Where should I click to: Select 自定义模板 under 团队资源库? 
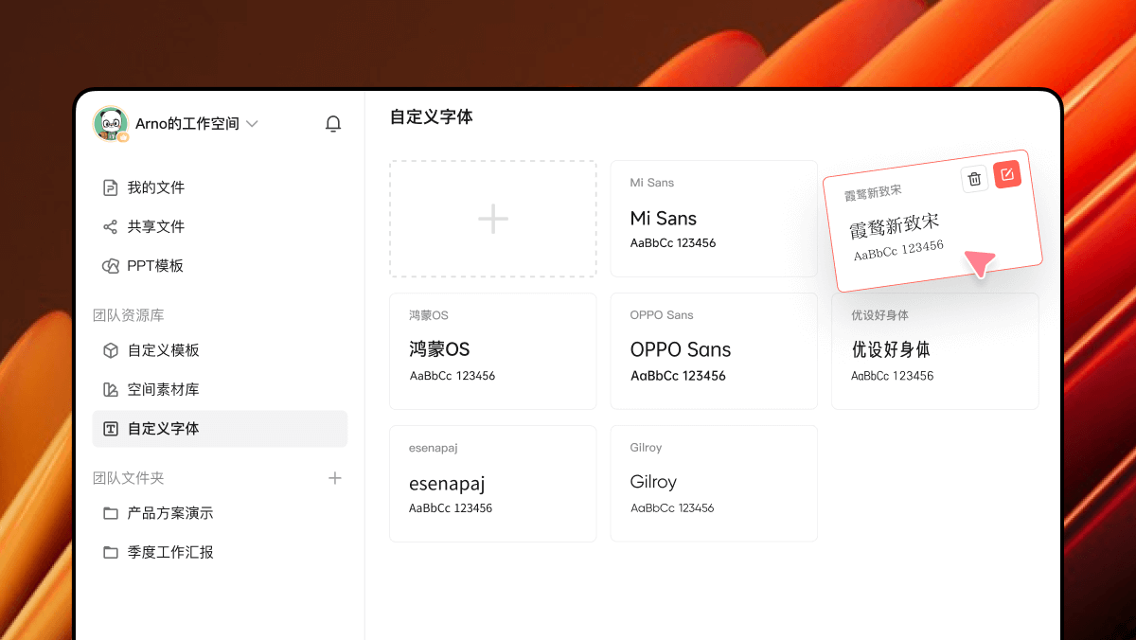click(x=163, y=349)
